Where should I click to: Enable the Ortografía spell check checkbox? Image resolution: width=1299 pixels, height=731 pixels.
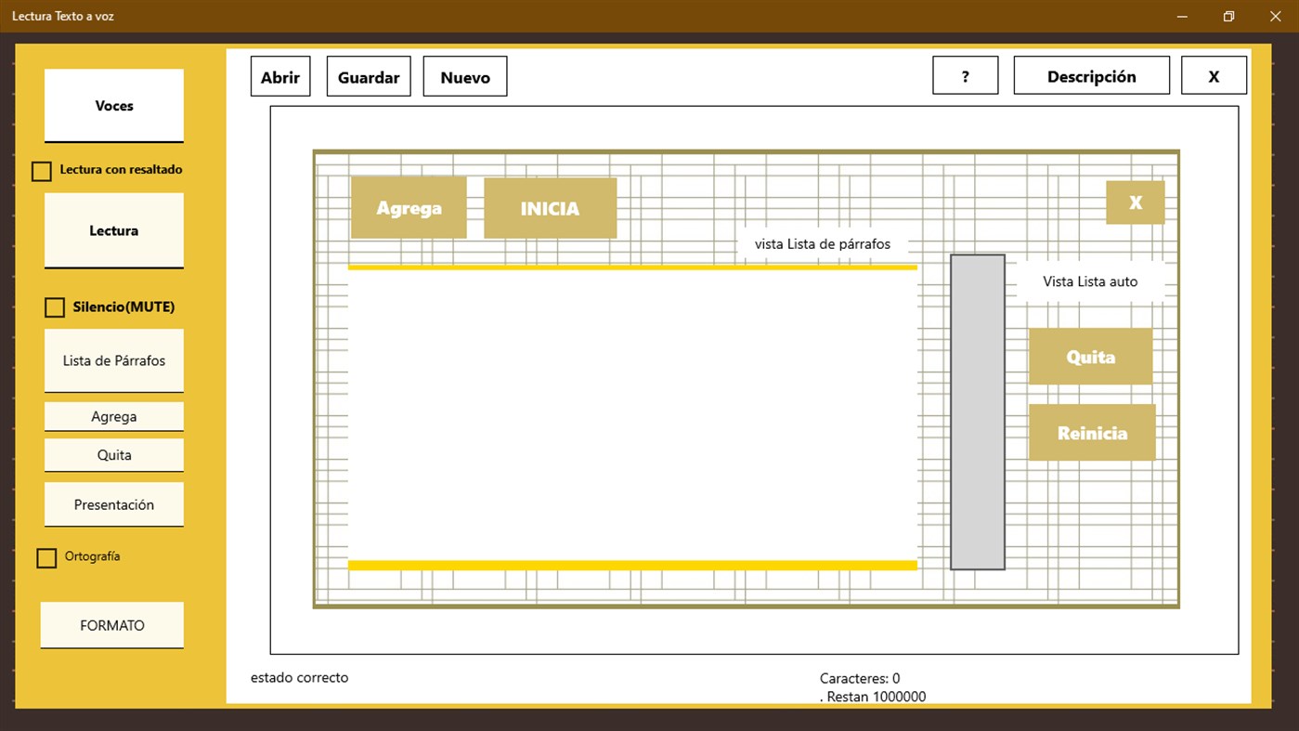pyautogui.click(x=46, y=558)
